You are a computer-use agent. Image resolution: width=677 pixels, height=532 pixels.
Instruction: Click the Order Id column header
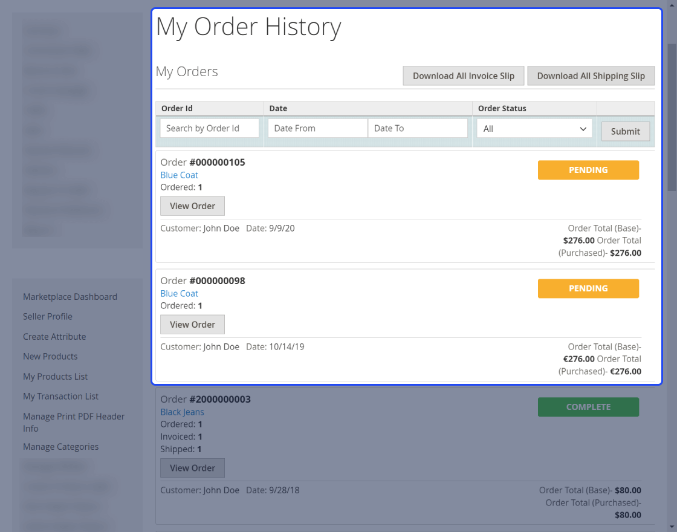(x=177, y=108)
